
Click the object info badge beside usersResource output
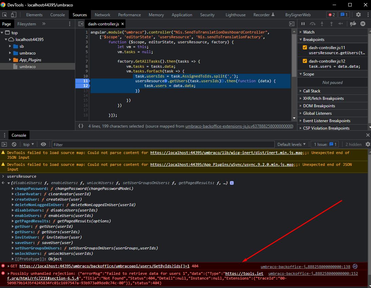232,183
